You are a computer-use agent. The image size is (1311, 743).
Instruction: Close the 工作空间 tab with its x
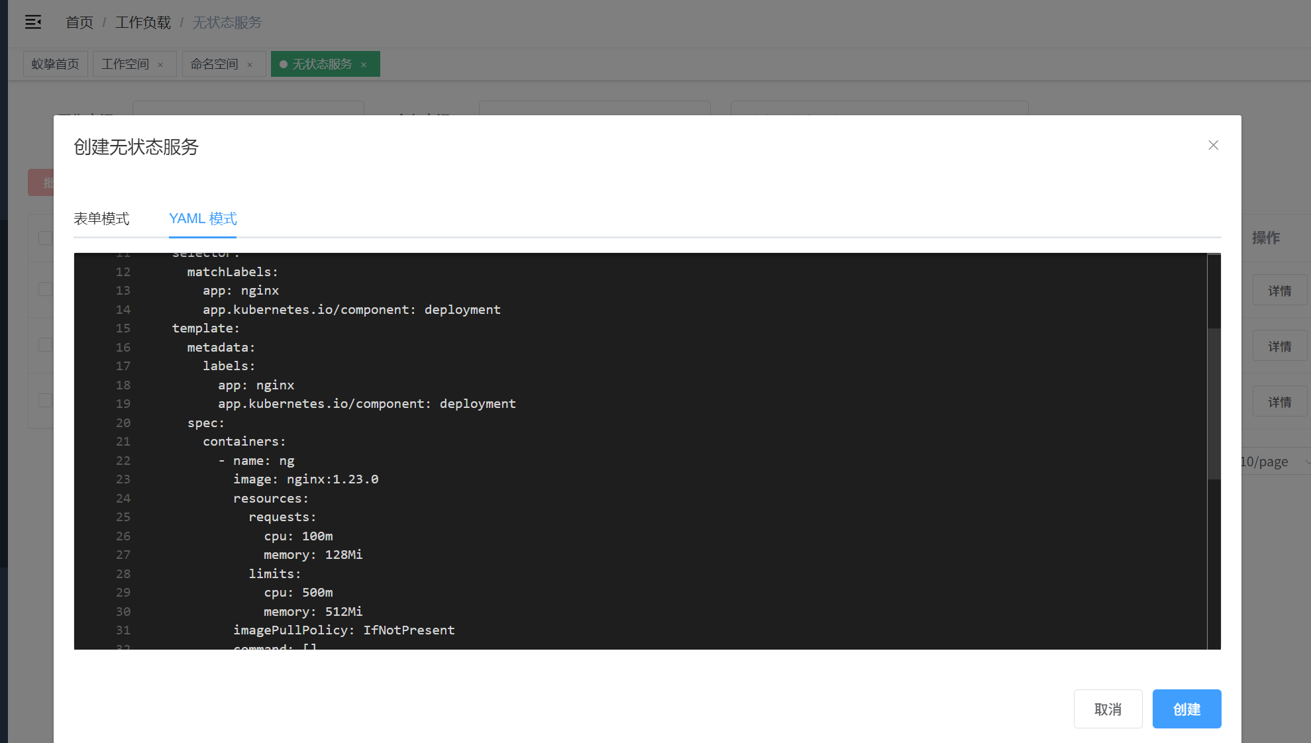[160, 65]
